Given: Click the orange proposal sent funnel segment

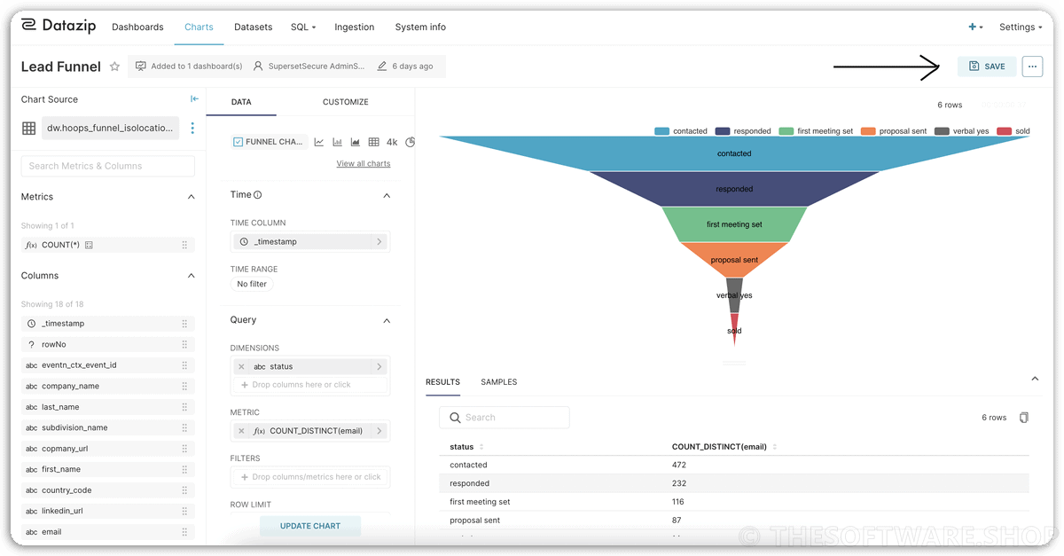Looking at the screenshot, I should click(734, 260).
